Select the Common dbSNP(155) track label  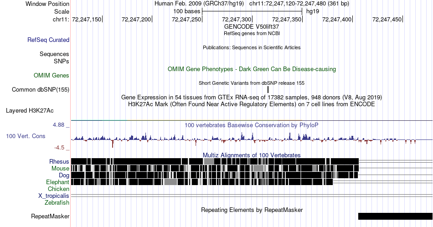click(x=40, y=89)
